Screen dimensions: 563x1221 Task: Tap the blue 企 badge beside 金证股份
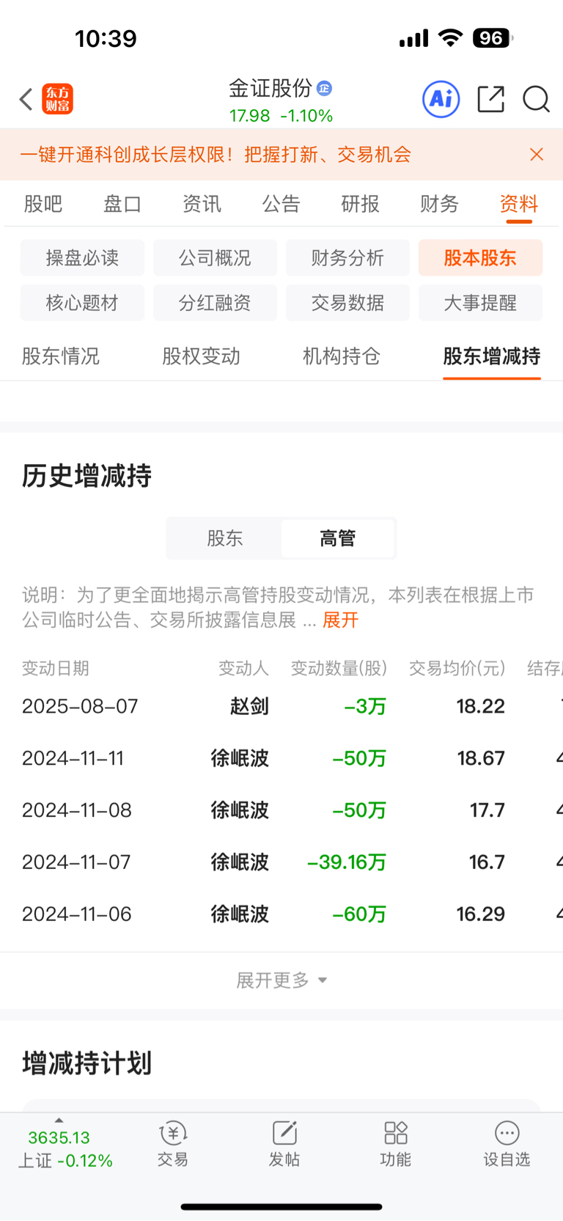(x=324, y=89)
